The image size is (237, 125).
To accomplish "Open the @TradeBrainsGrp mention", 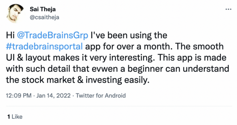I will [52, 35].
